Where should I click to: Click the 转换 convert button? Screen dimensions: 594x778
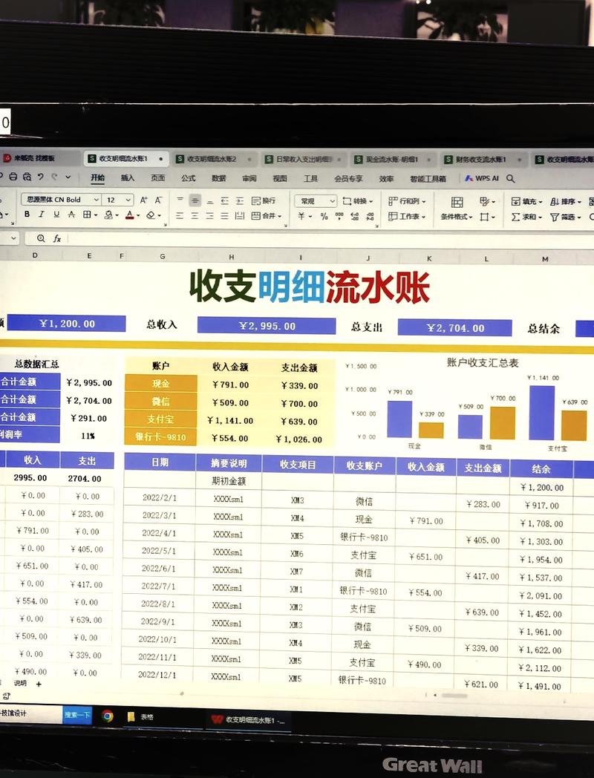(357, 201)
